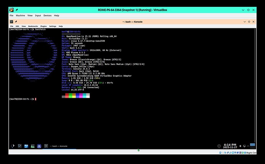Open Konsole's File menu
This screenshot has height=164, width=265.
coord(12,26)
